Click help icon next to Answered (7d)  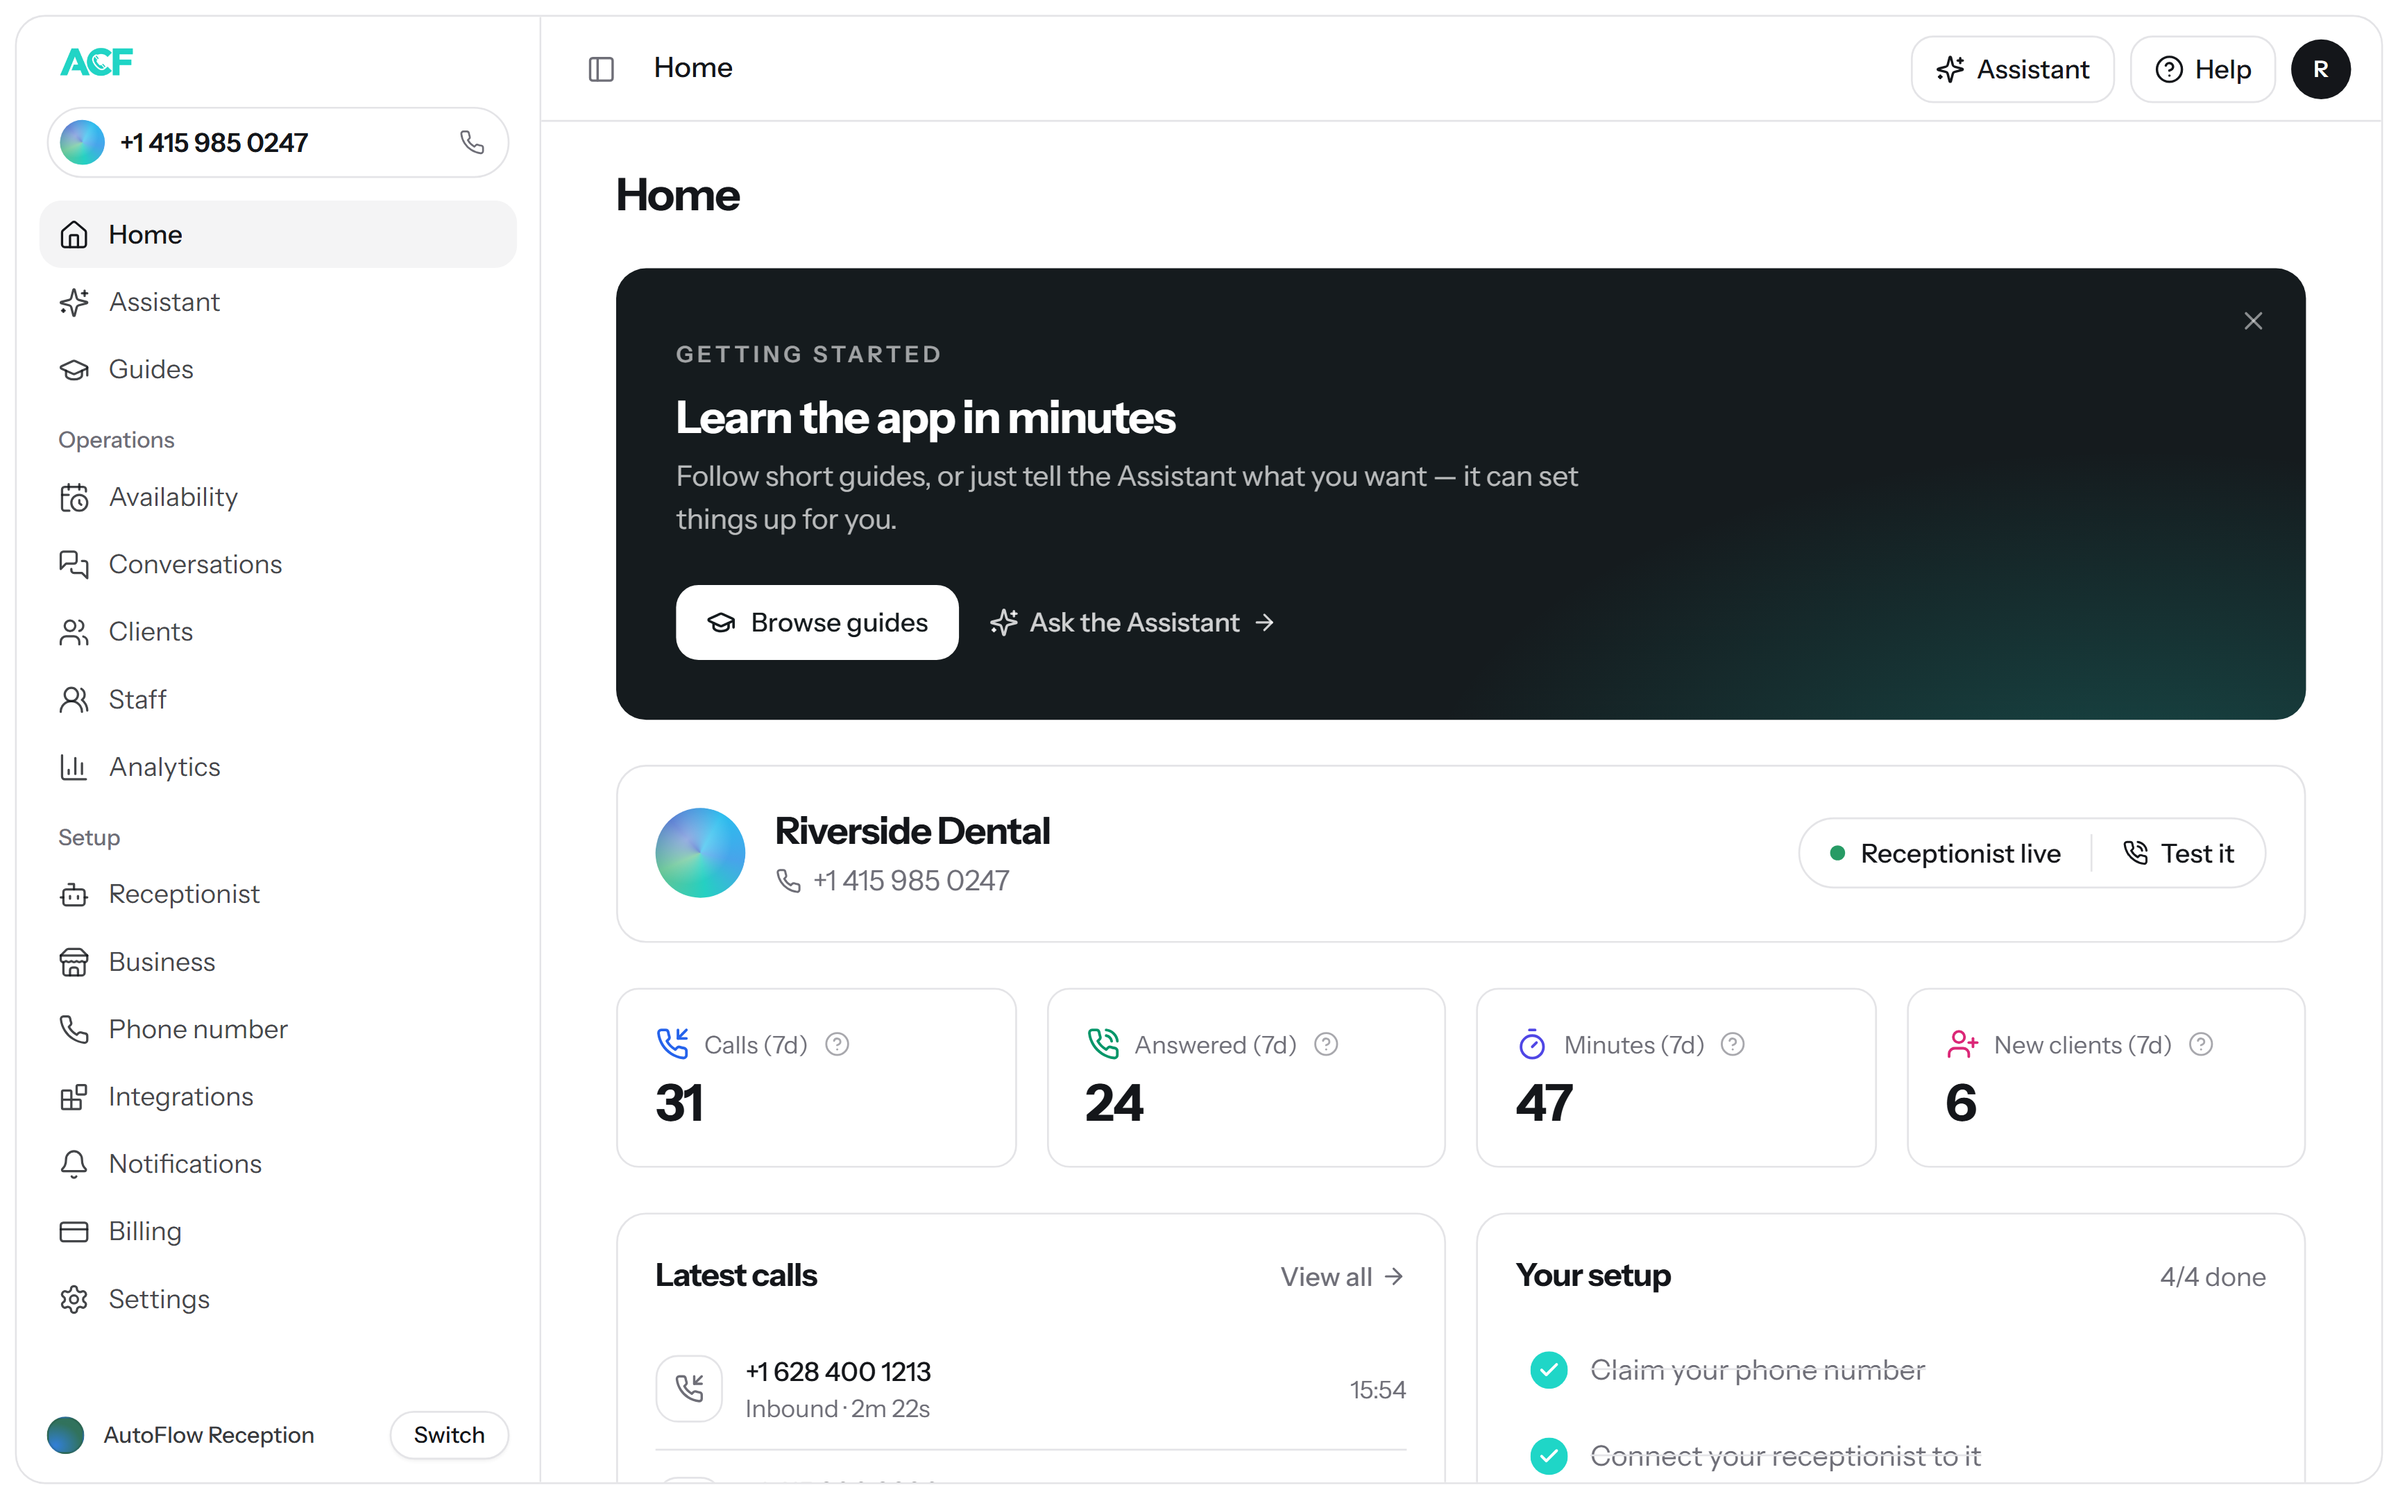click(1326, 1045)
